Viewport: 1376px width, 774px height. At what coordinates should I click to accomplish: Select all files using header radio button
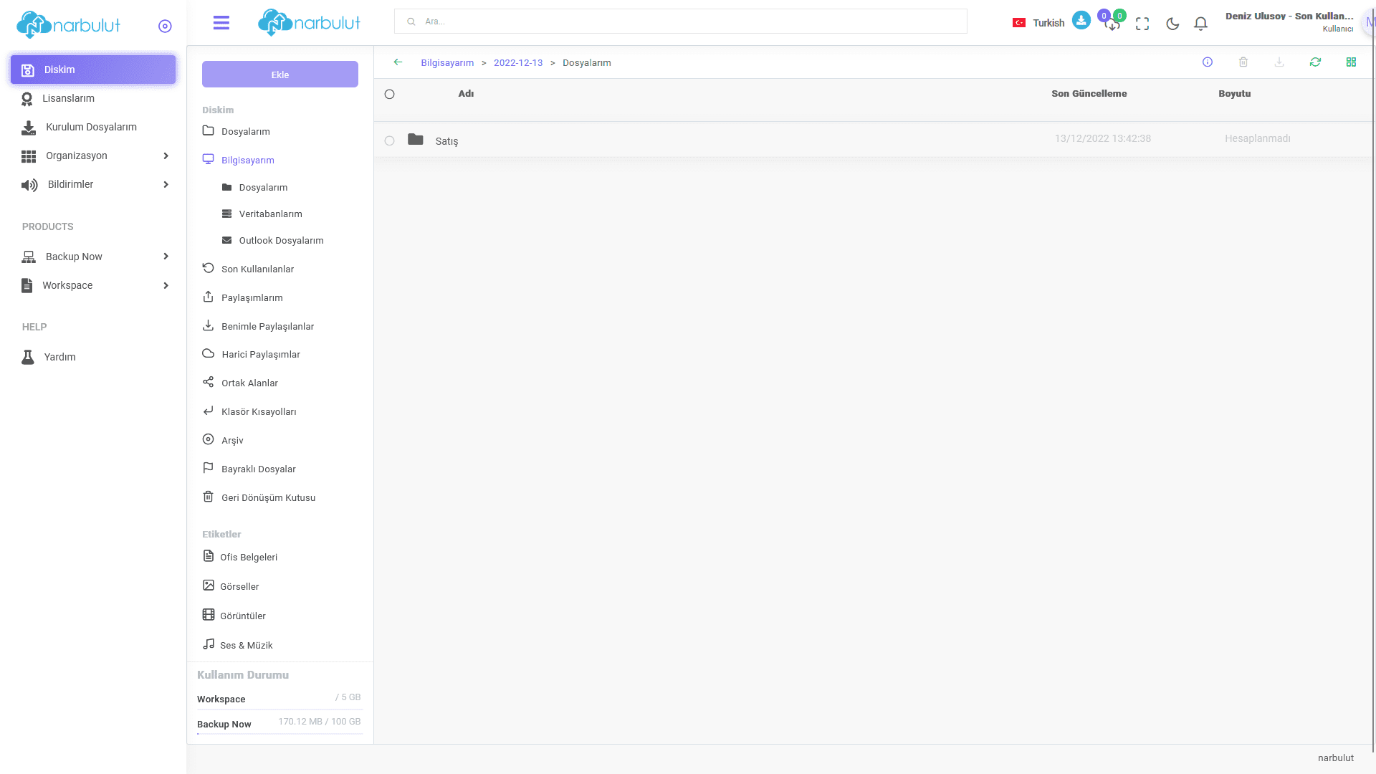point(389,94)
